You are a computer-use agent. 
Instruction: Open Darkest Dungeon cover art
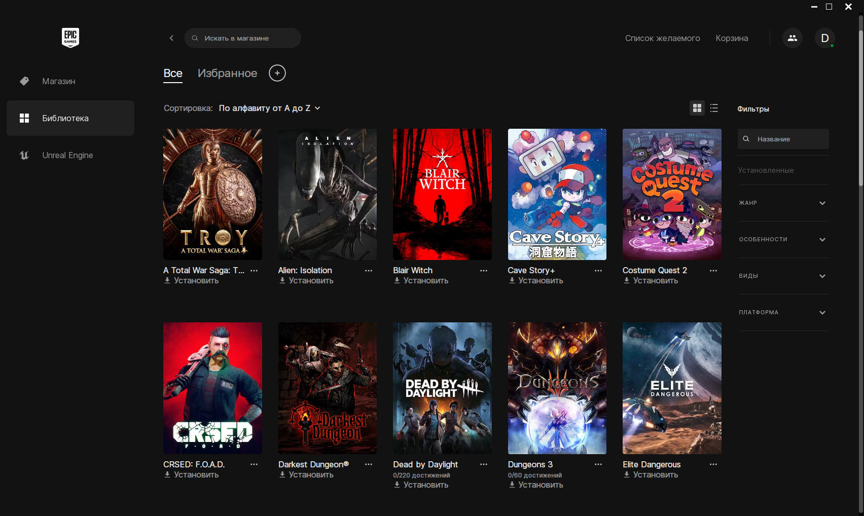(x=328, y=388)
